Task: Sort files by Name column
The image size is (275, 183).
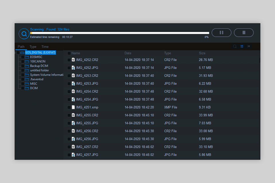Action: point(76,53)
